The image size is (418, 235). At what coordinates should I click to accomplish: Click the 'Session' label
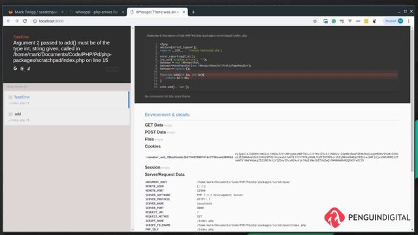click(x=152, y=167)
